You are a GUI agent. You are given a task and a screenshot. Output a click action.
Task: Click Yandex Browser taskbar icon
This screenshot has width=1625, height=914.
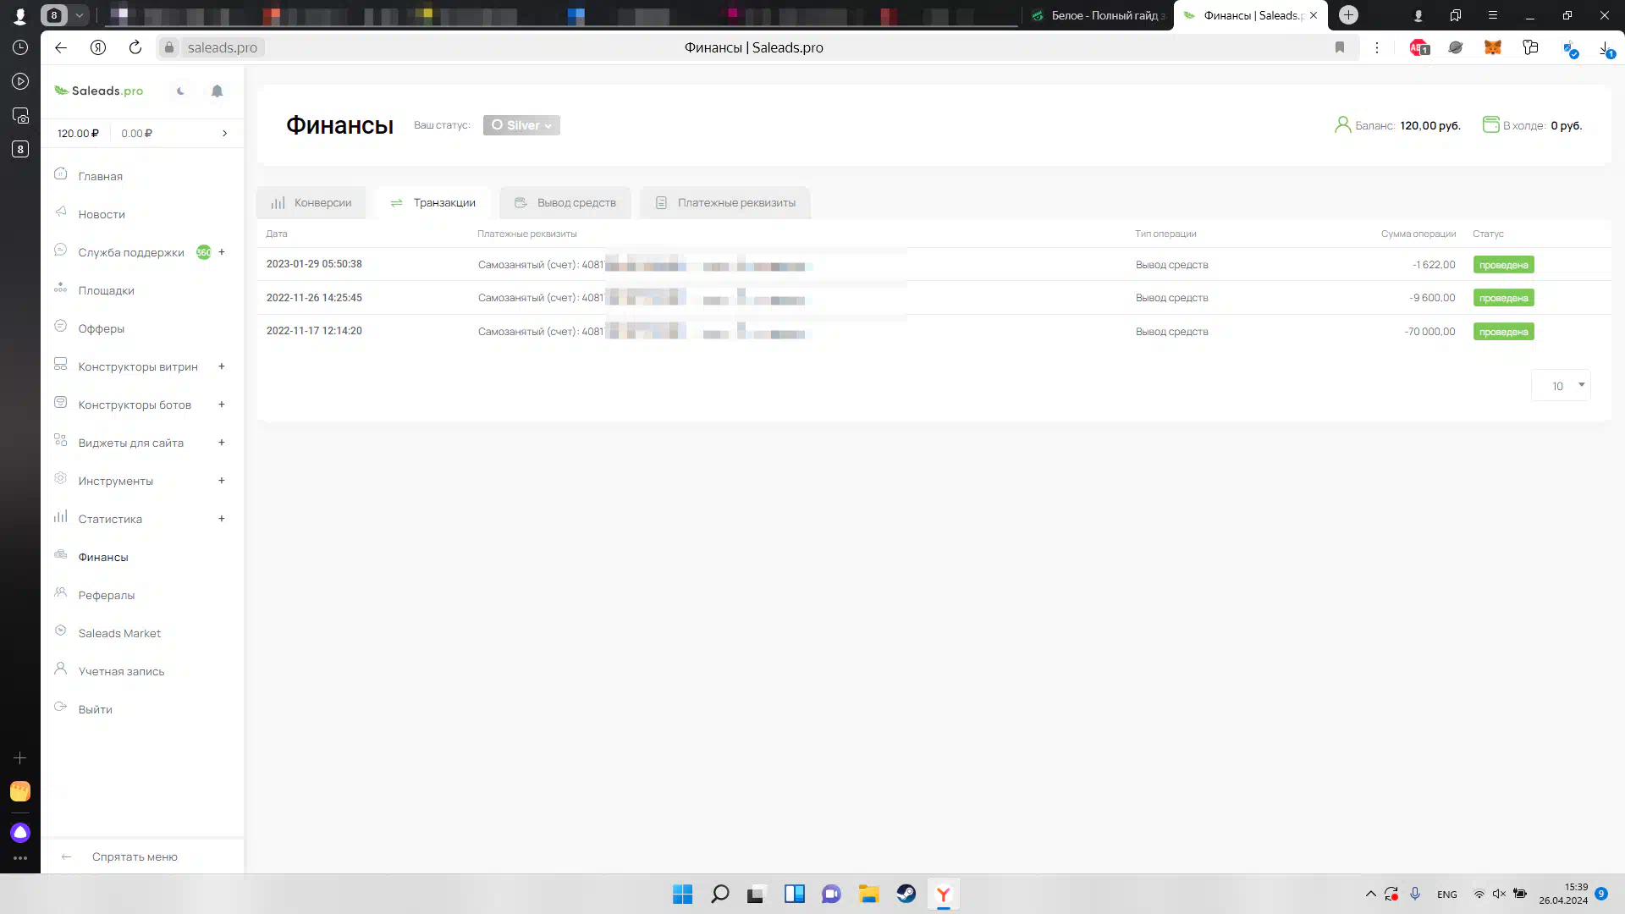[x=944, y=894]
